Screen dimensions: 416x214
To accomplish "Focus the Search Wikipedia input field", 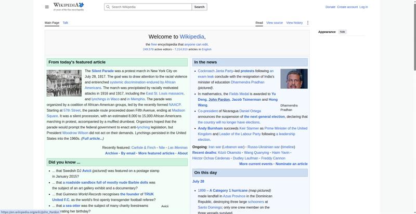I will 148,7.
